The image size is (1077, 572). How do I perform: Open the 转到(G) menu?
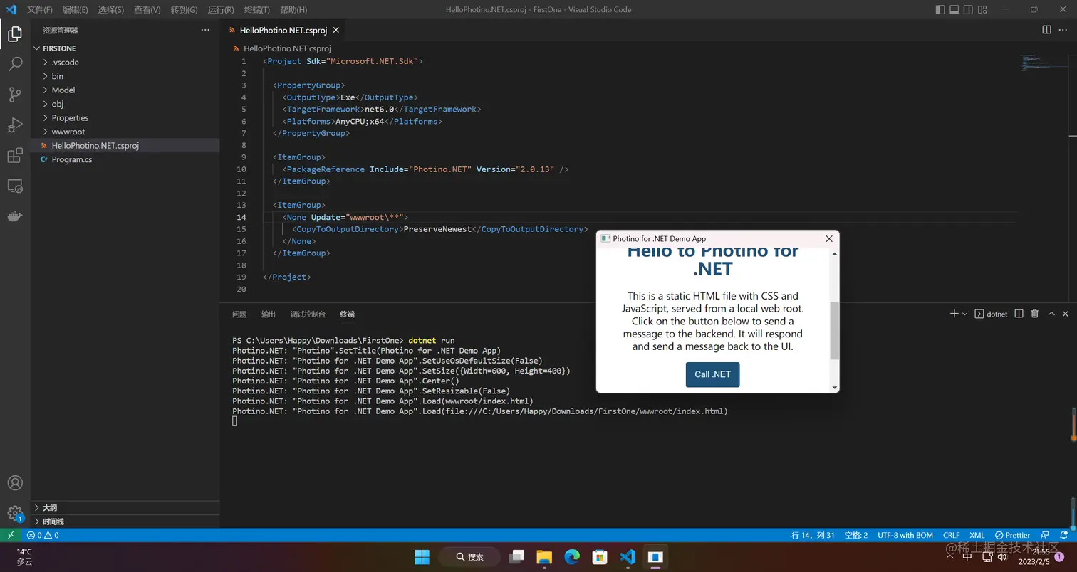pyautogui.click(x=184, y=10)
